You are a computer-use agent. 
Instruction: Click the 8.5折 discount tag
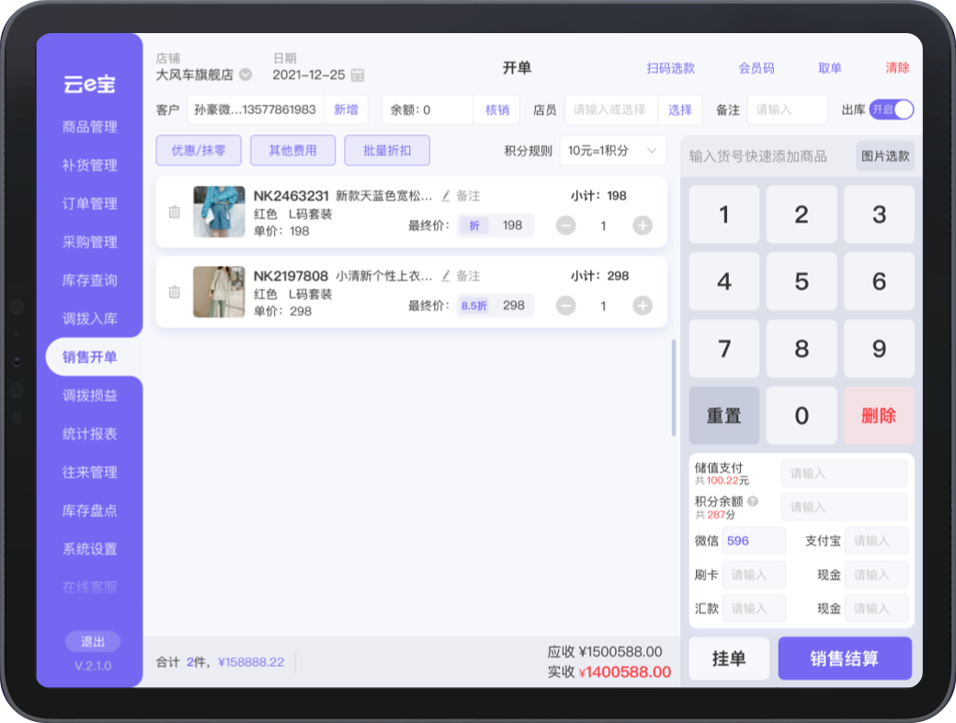pyautogui.click(x=474, y=305)
